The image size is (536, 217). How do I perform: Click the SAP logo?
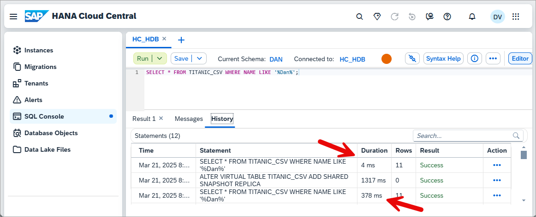[37, 16]
